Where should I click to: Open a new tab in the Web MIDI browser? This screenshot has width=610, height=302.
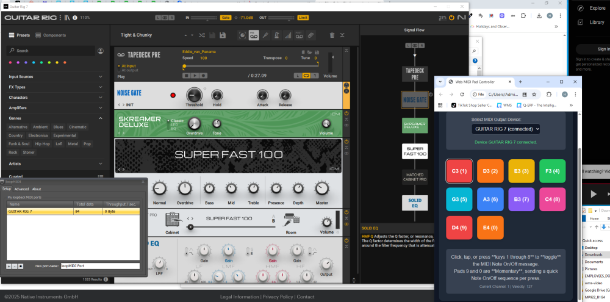click(520, 82)
